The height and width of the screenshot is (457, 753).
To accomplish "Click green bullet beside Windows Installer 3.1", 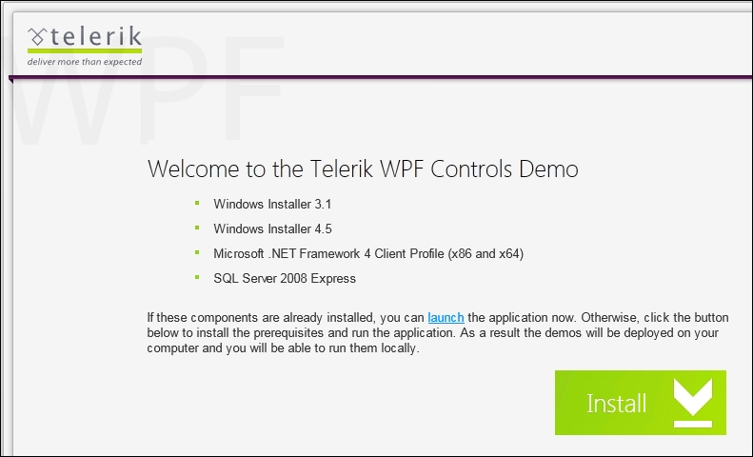I will [x=197, y=203].
